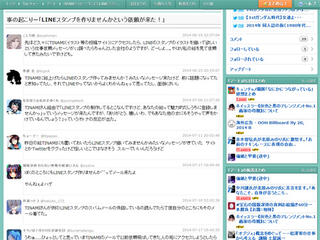The image size is (320, 240).
Task: Click Twitter bird icon beside 【1stガンダム時代】
Action: (235, 18)
